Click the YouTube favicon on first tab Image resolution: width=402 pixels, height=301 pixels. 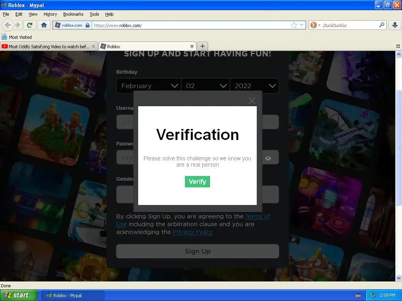click(x=5, y=46)
